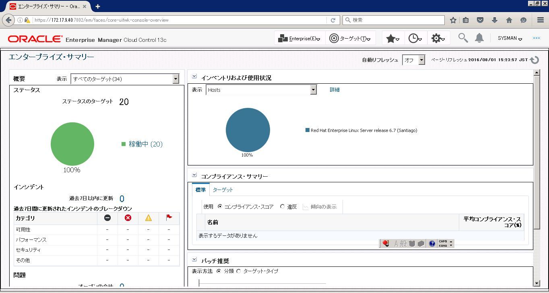
Task: Switch to the 標準 tab
Action: 200,190
